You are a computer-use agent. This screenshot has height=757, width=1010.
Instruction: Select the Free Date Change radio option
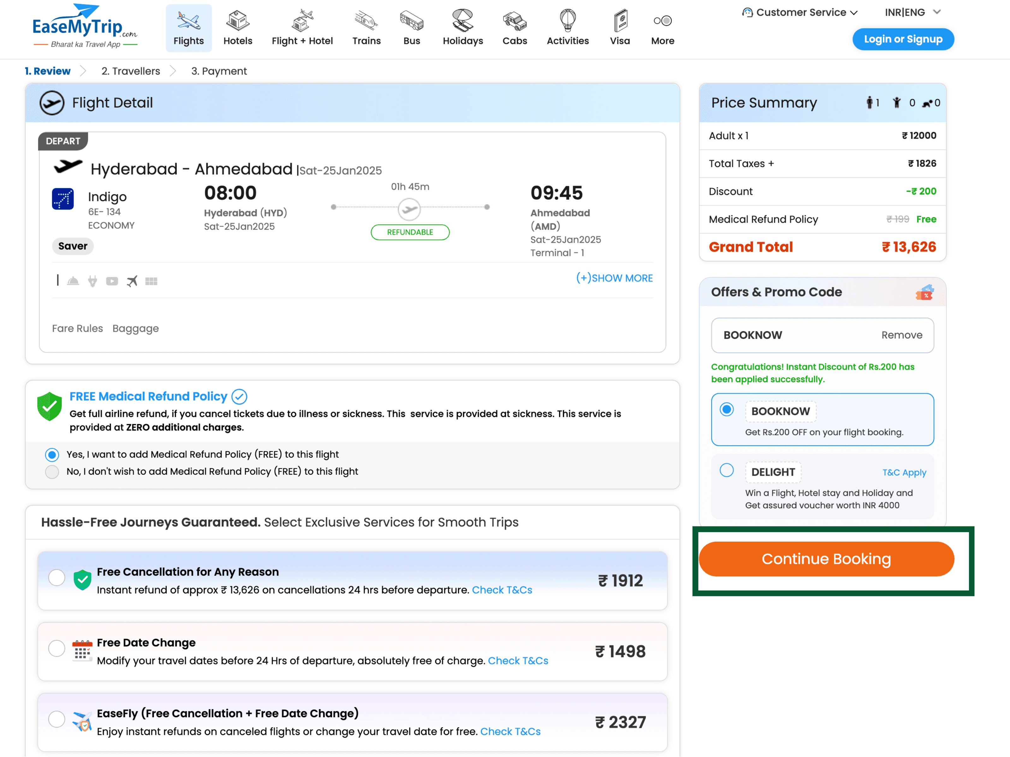(x=56, y=648)
